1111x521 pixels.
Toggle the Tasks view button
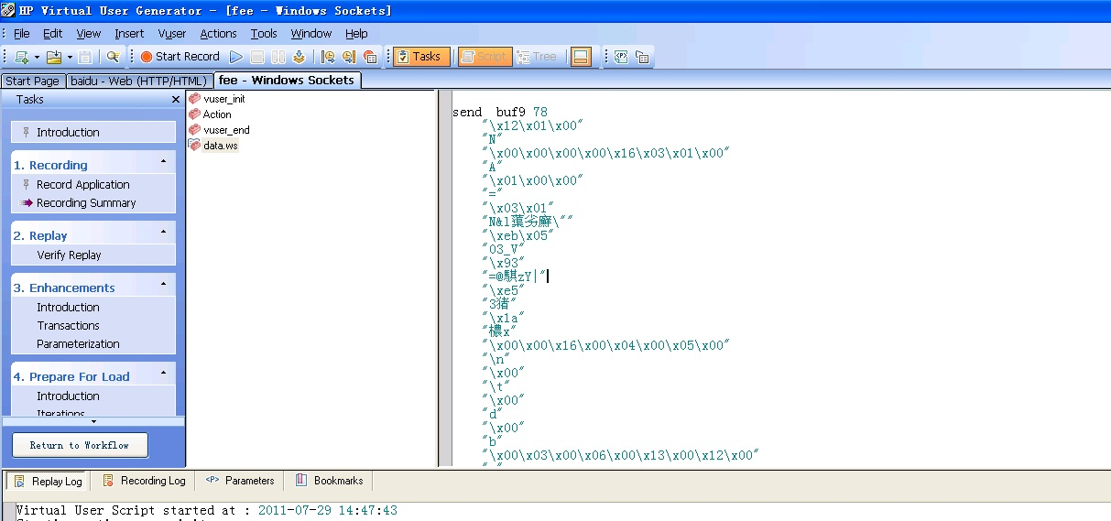click(418, 57)
